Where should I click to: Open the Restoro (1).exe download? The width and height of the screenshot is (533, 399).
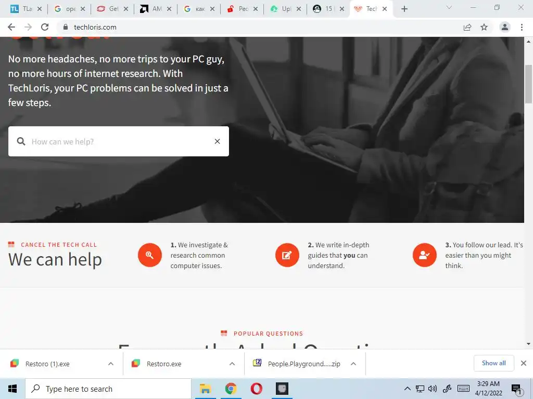47,364
